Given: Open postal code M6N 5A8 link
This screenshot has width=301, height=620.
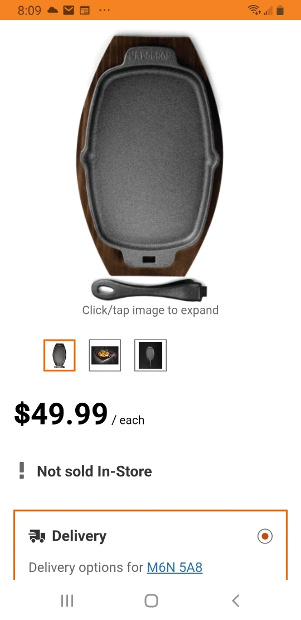Looking at the screenshot, I should (174, 567).
